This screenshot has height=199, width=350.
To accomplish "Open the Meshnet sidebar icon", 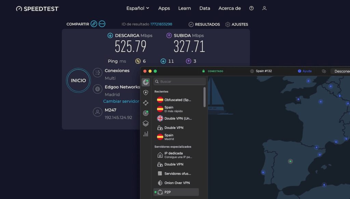I will [x=146, y=103].
